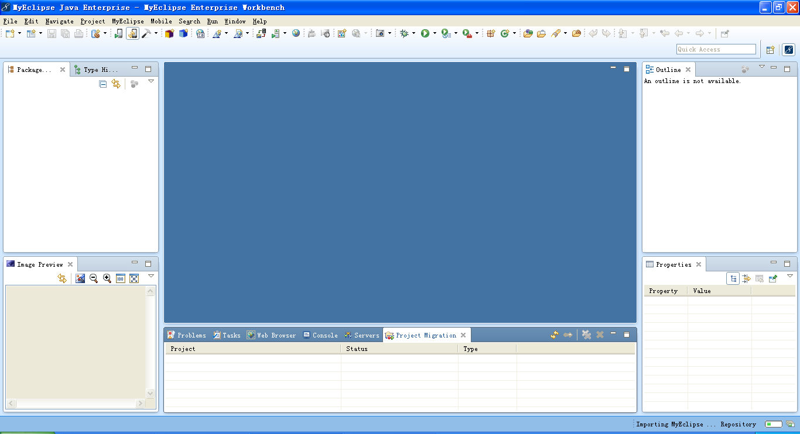
Task: Open the Navigate menu
Action: [59, 21]
